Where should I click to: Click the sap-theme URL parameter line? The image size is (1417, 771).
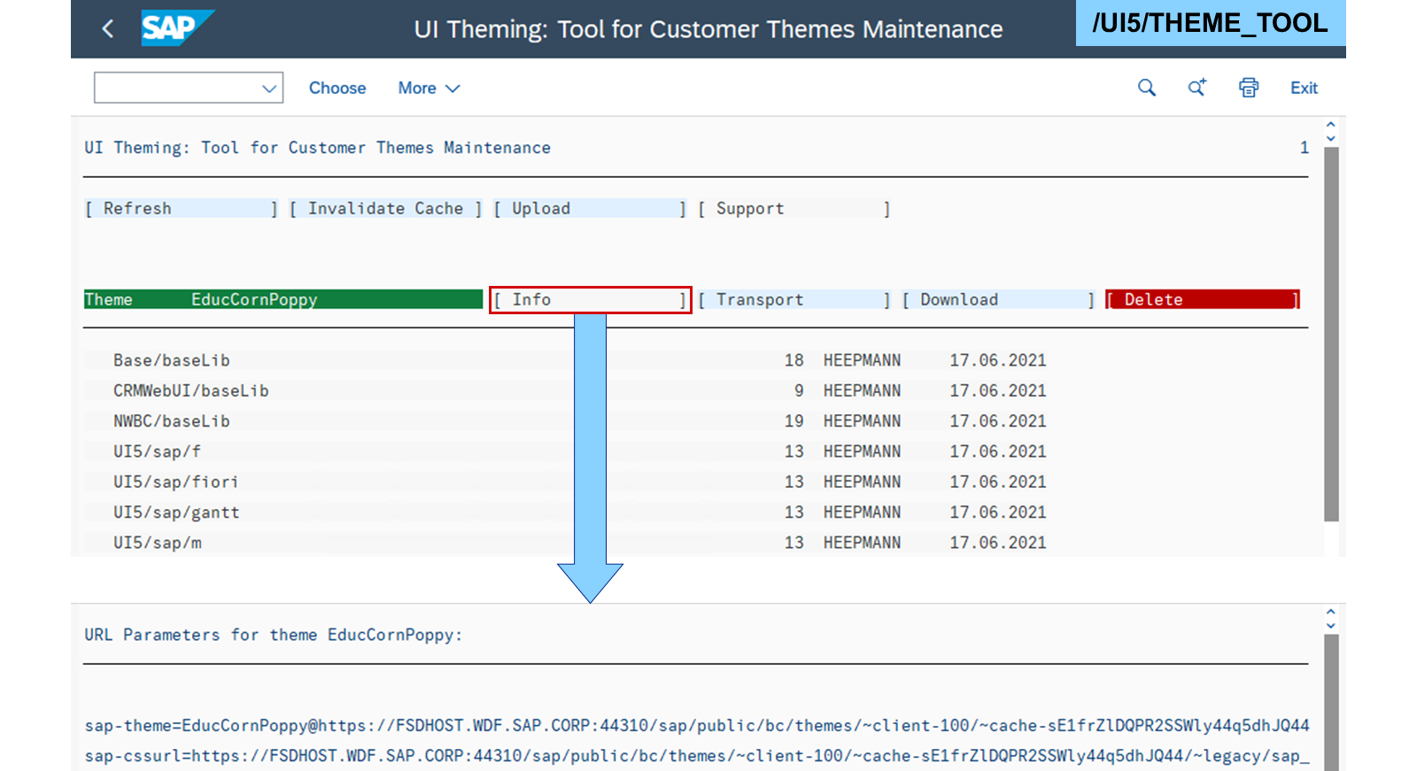697,726
